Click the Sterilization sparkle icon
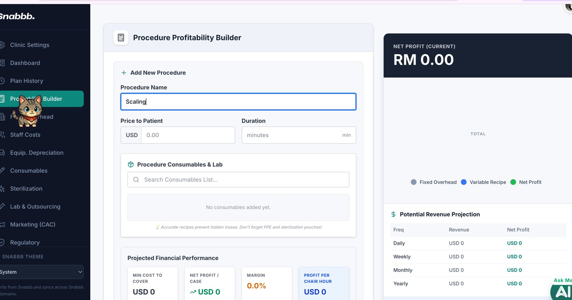Viewport: 572px width, 300px height. click(x=2, y=189)
